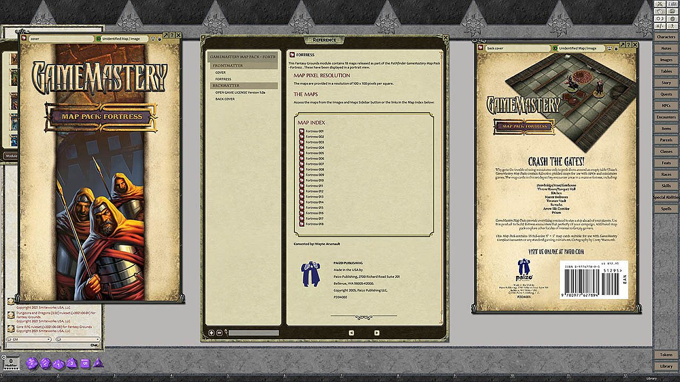Select FORTRESS in the Reference index
Image resolution: width=680 pixels, height=382 pixels.
point(223,79)
